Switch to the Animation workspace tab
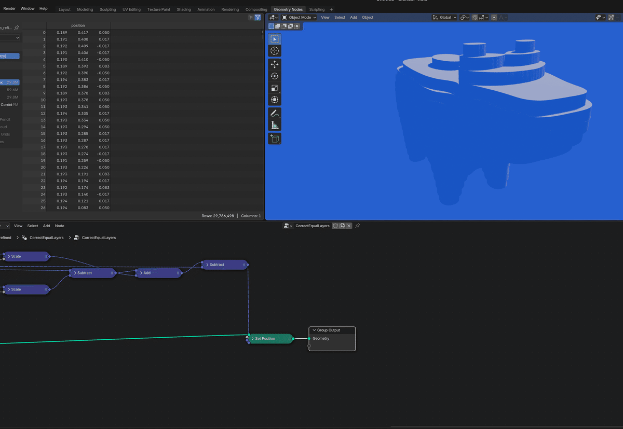The height and width of the screenshot is (429, 623). pyautogui.click(x=206, y=9)
